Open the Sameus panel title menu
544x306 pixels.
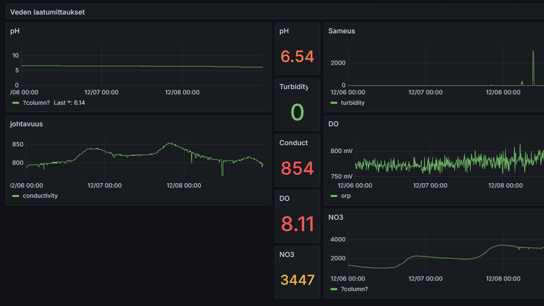tap(342, 31)
